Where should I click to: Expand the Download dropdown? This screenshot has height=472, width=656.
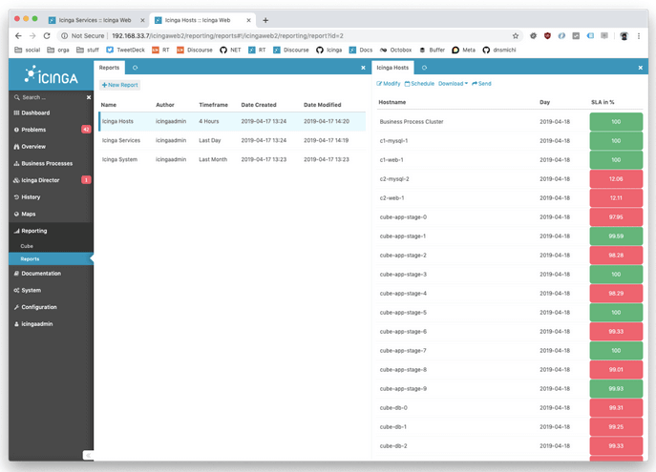coord(454,84)
